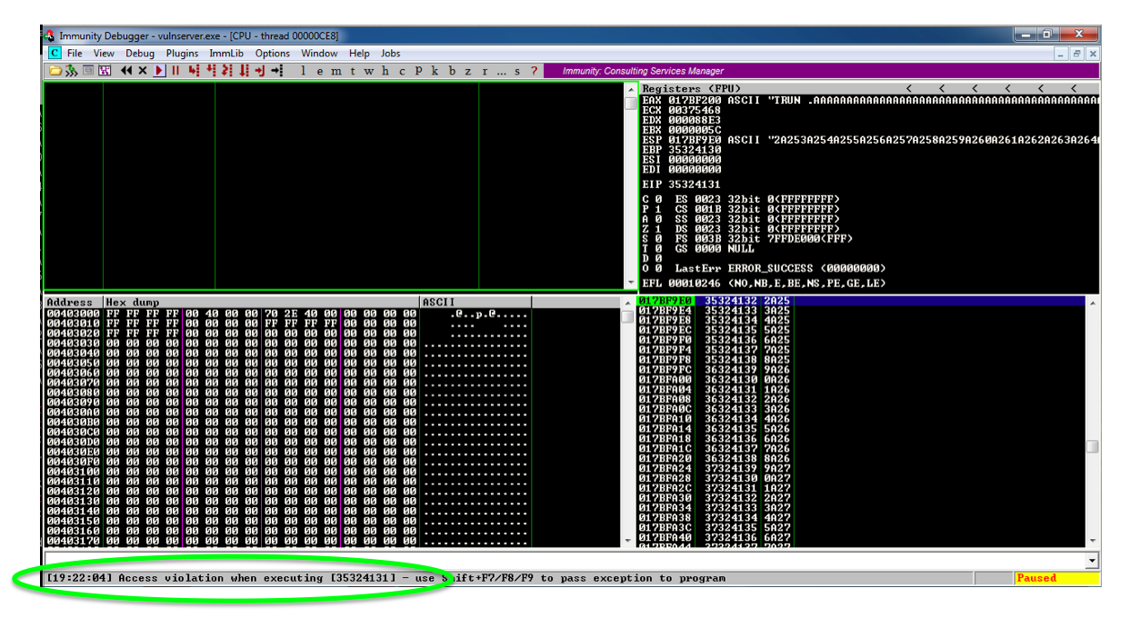This screenshot has width=1121, height=628.
Task: Click the cyan C icon beside File
Action: click(55, 54)
